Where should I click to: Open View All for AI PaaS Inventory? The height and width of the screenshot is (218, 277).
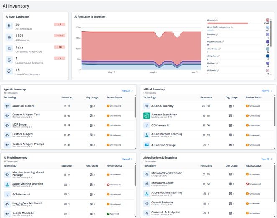pyautogui.click(x=267, y=91)
